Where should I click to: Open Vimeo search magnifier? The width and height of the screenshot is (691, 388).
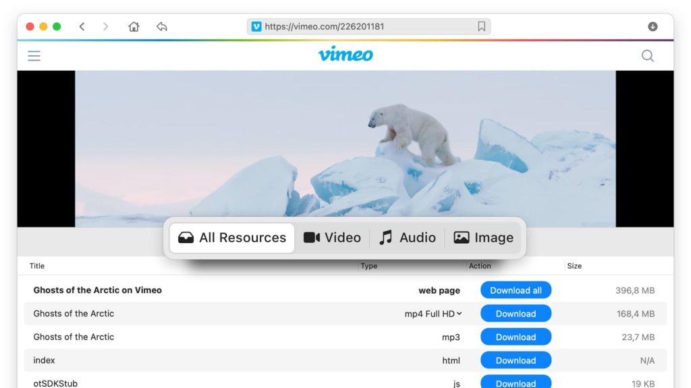click(x=647, y=56)
